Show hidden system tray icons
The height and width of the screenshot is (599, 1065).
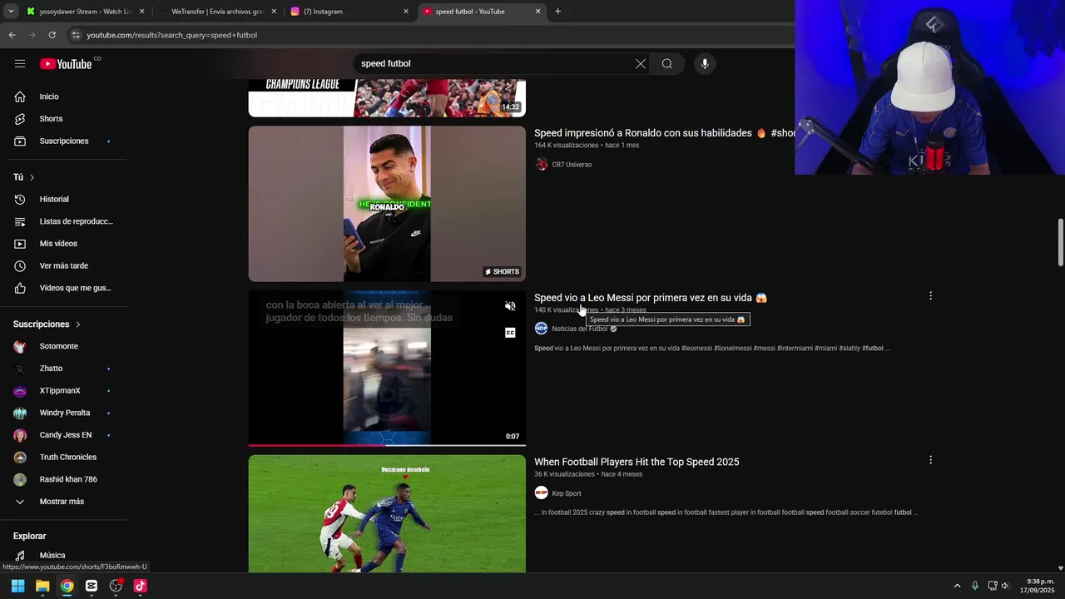coord(957,586)
